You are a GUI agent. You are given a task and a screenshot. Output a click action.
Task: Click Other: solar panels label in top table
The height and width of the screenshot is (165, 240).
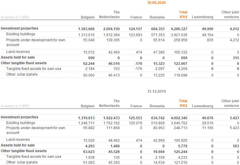(x=22, y=74)
